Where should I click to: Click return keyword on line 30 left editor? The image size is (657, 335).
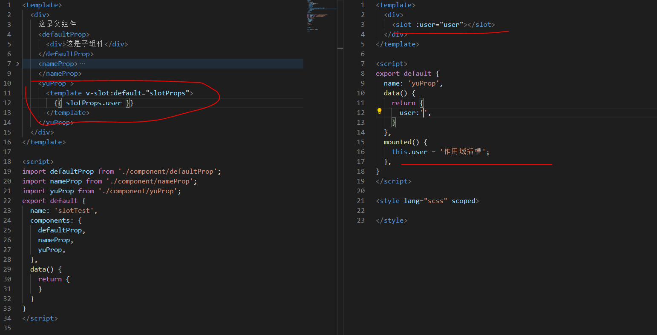click(x=50, y=279)
